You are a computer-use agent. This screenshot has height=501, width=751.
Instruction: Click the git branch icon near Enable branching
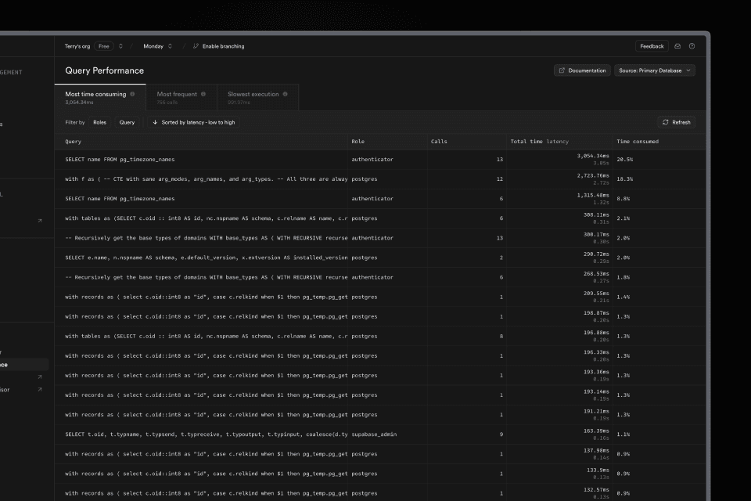pyautogui.click(x=196, y=46)
